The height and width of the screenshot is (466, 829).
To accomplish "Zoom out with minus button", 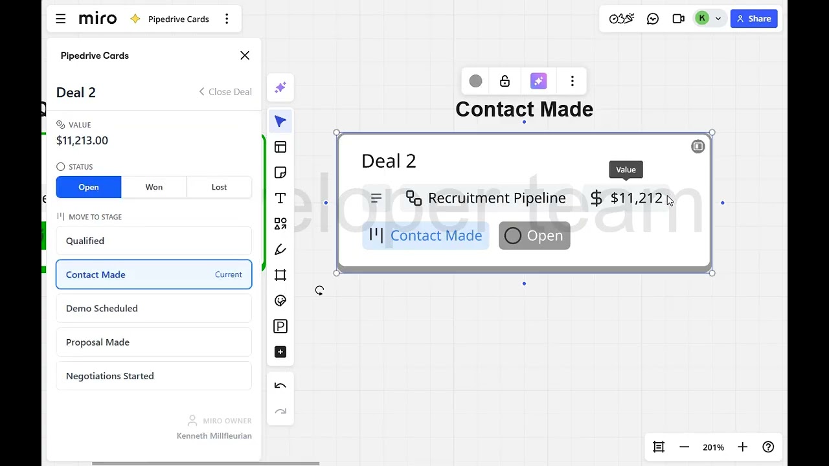I will click(684, 447).
